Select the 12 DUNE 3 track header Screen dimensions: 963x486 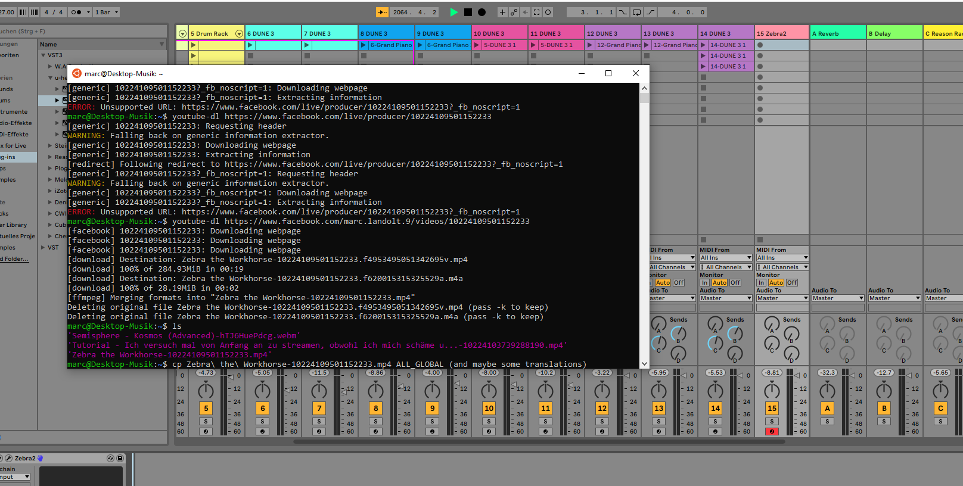click(x=612, y=33)
